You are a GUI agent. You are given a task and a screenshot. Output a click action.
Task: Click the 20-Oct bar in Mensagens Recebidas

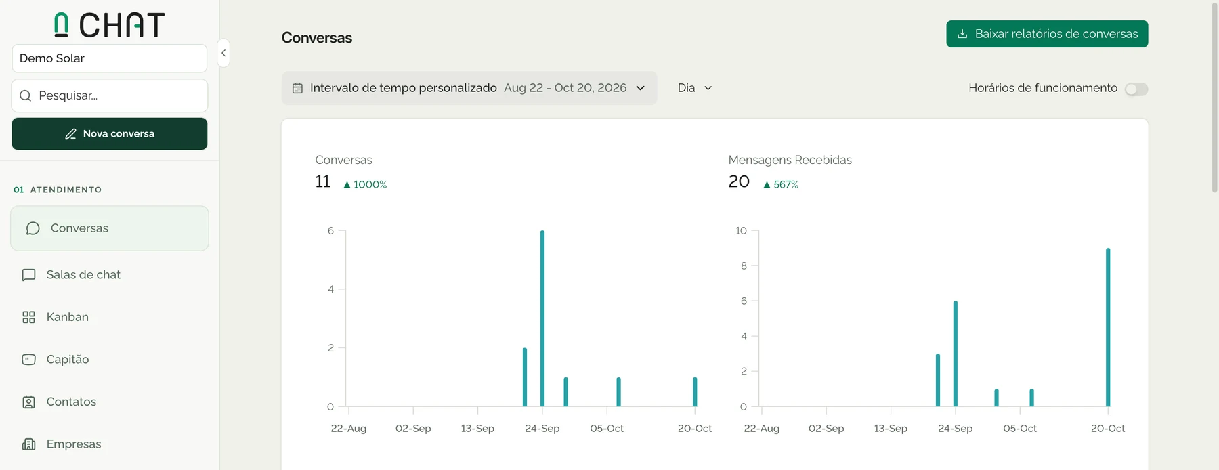(x=1108, y=327)
